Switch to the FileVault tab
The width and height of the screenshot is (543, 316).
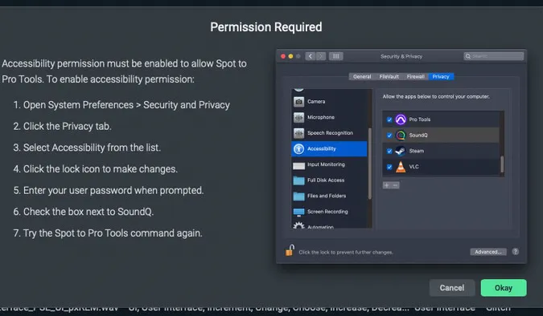pyautogui.click(x=389, y=77)
